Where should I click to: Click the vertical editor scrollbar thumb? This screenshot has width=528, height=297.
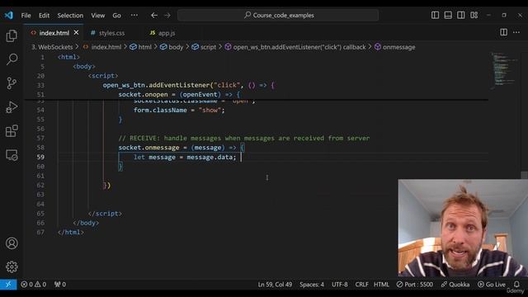[524, 175]
